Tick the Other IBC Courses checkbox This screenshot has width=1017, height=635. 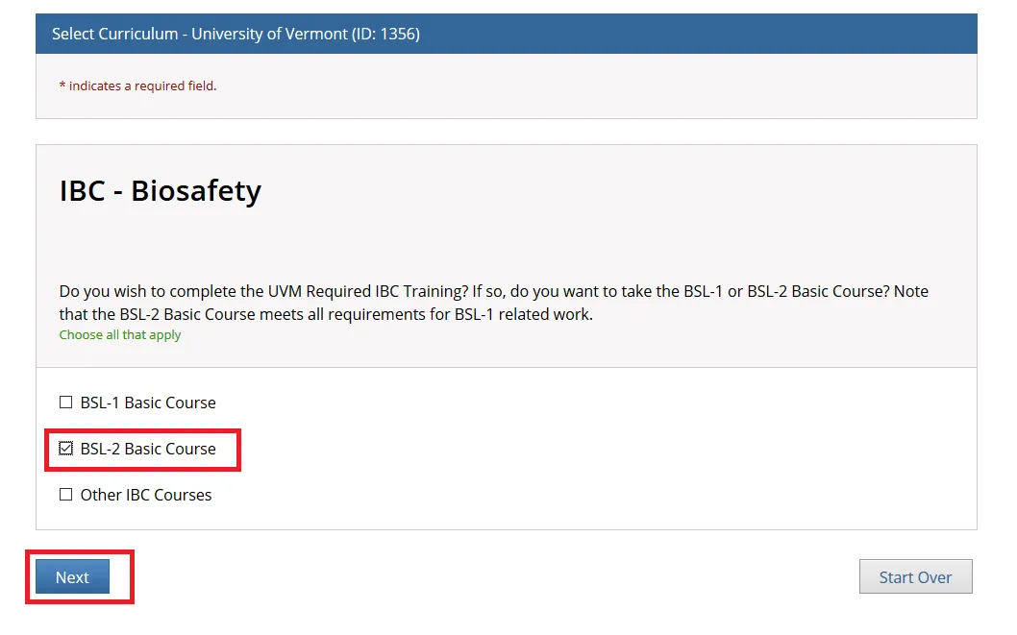(66, 495)
